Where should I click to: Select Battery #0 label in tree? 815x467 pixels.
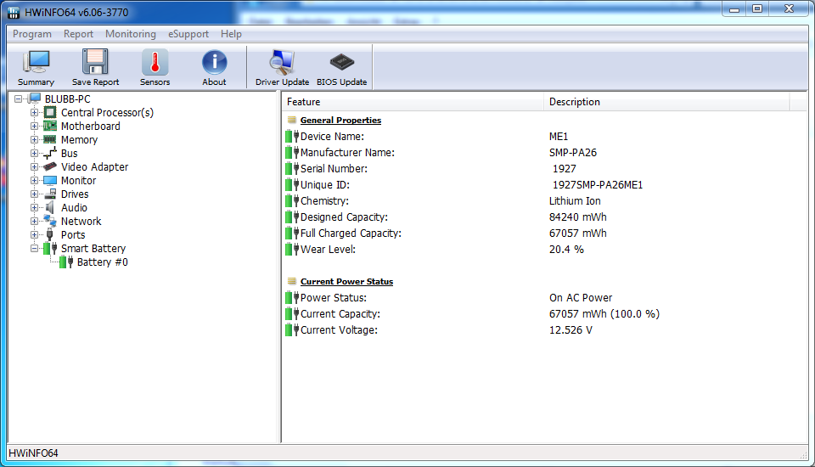(x=103, y=262)
